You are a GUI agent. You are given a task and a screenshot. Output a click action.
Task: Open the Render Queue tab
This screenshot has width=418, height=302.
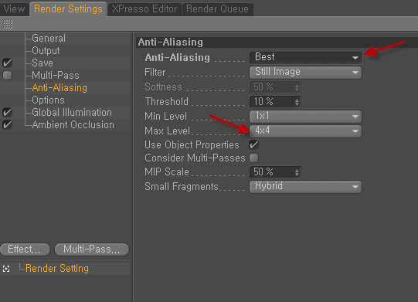pyautogui.click(x=217, y=9)
